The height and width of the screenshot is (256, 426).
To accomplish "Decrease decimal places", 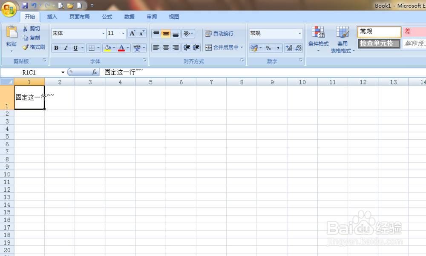I will pyautogui.click(x=298, y=48).
